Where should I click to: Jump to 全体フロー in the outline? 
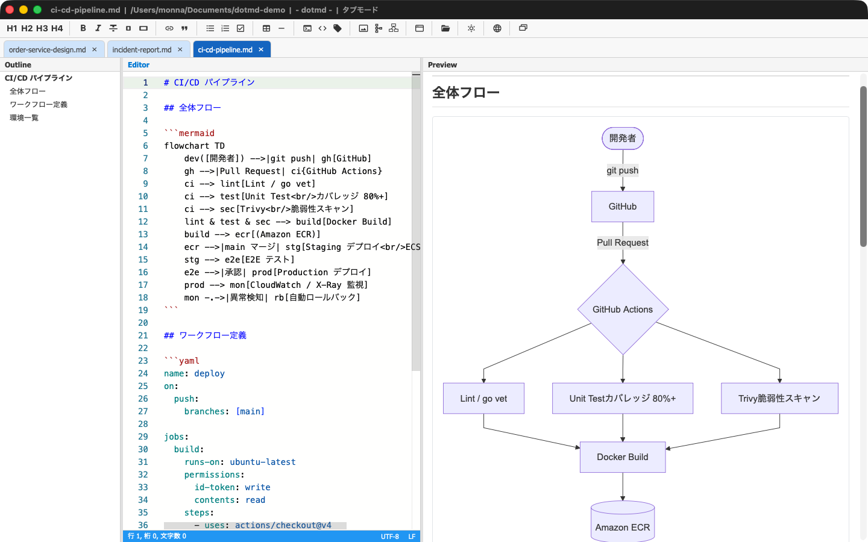(28, 92)
